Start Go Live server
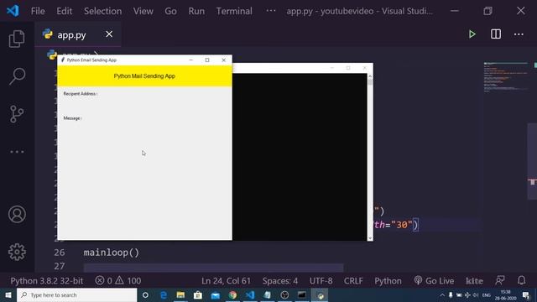The width and height of the screenshot is (537, 302). click(x=434, y=281)
